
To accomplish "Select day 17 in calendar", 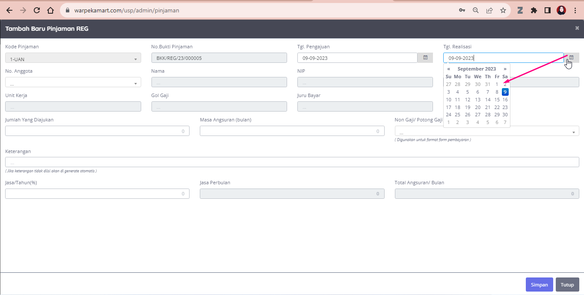I will [448, 107].
